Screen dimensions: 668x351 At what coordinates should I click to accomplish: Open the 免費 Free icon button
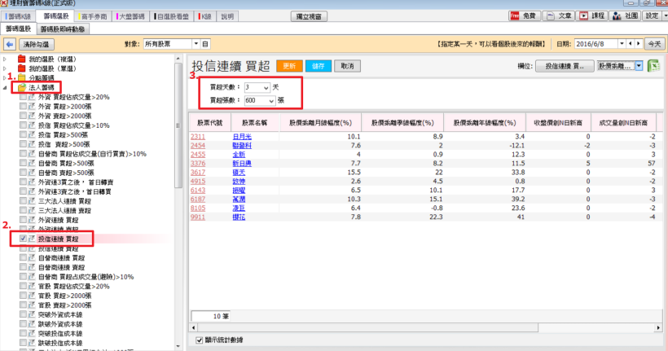coord(525,15)
